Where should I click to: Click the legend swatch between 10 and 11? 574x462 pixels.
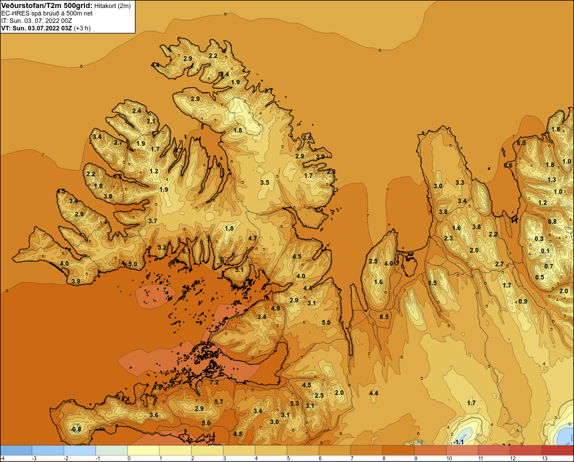(462, 450)
